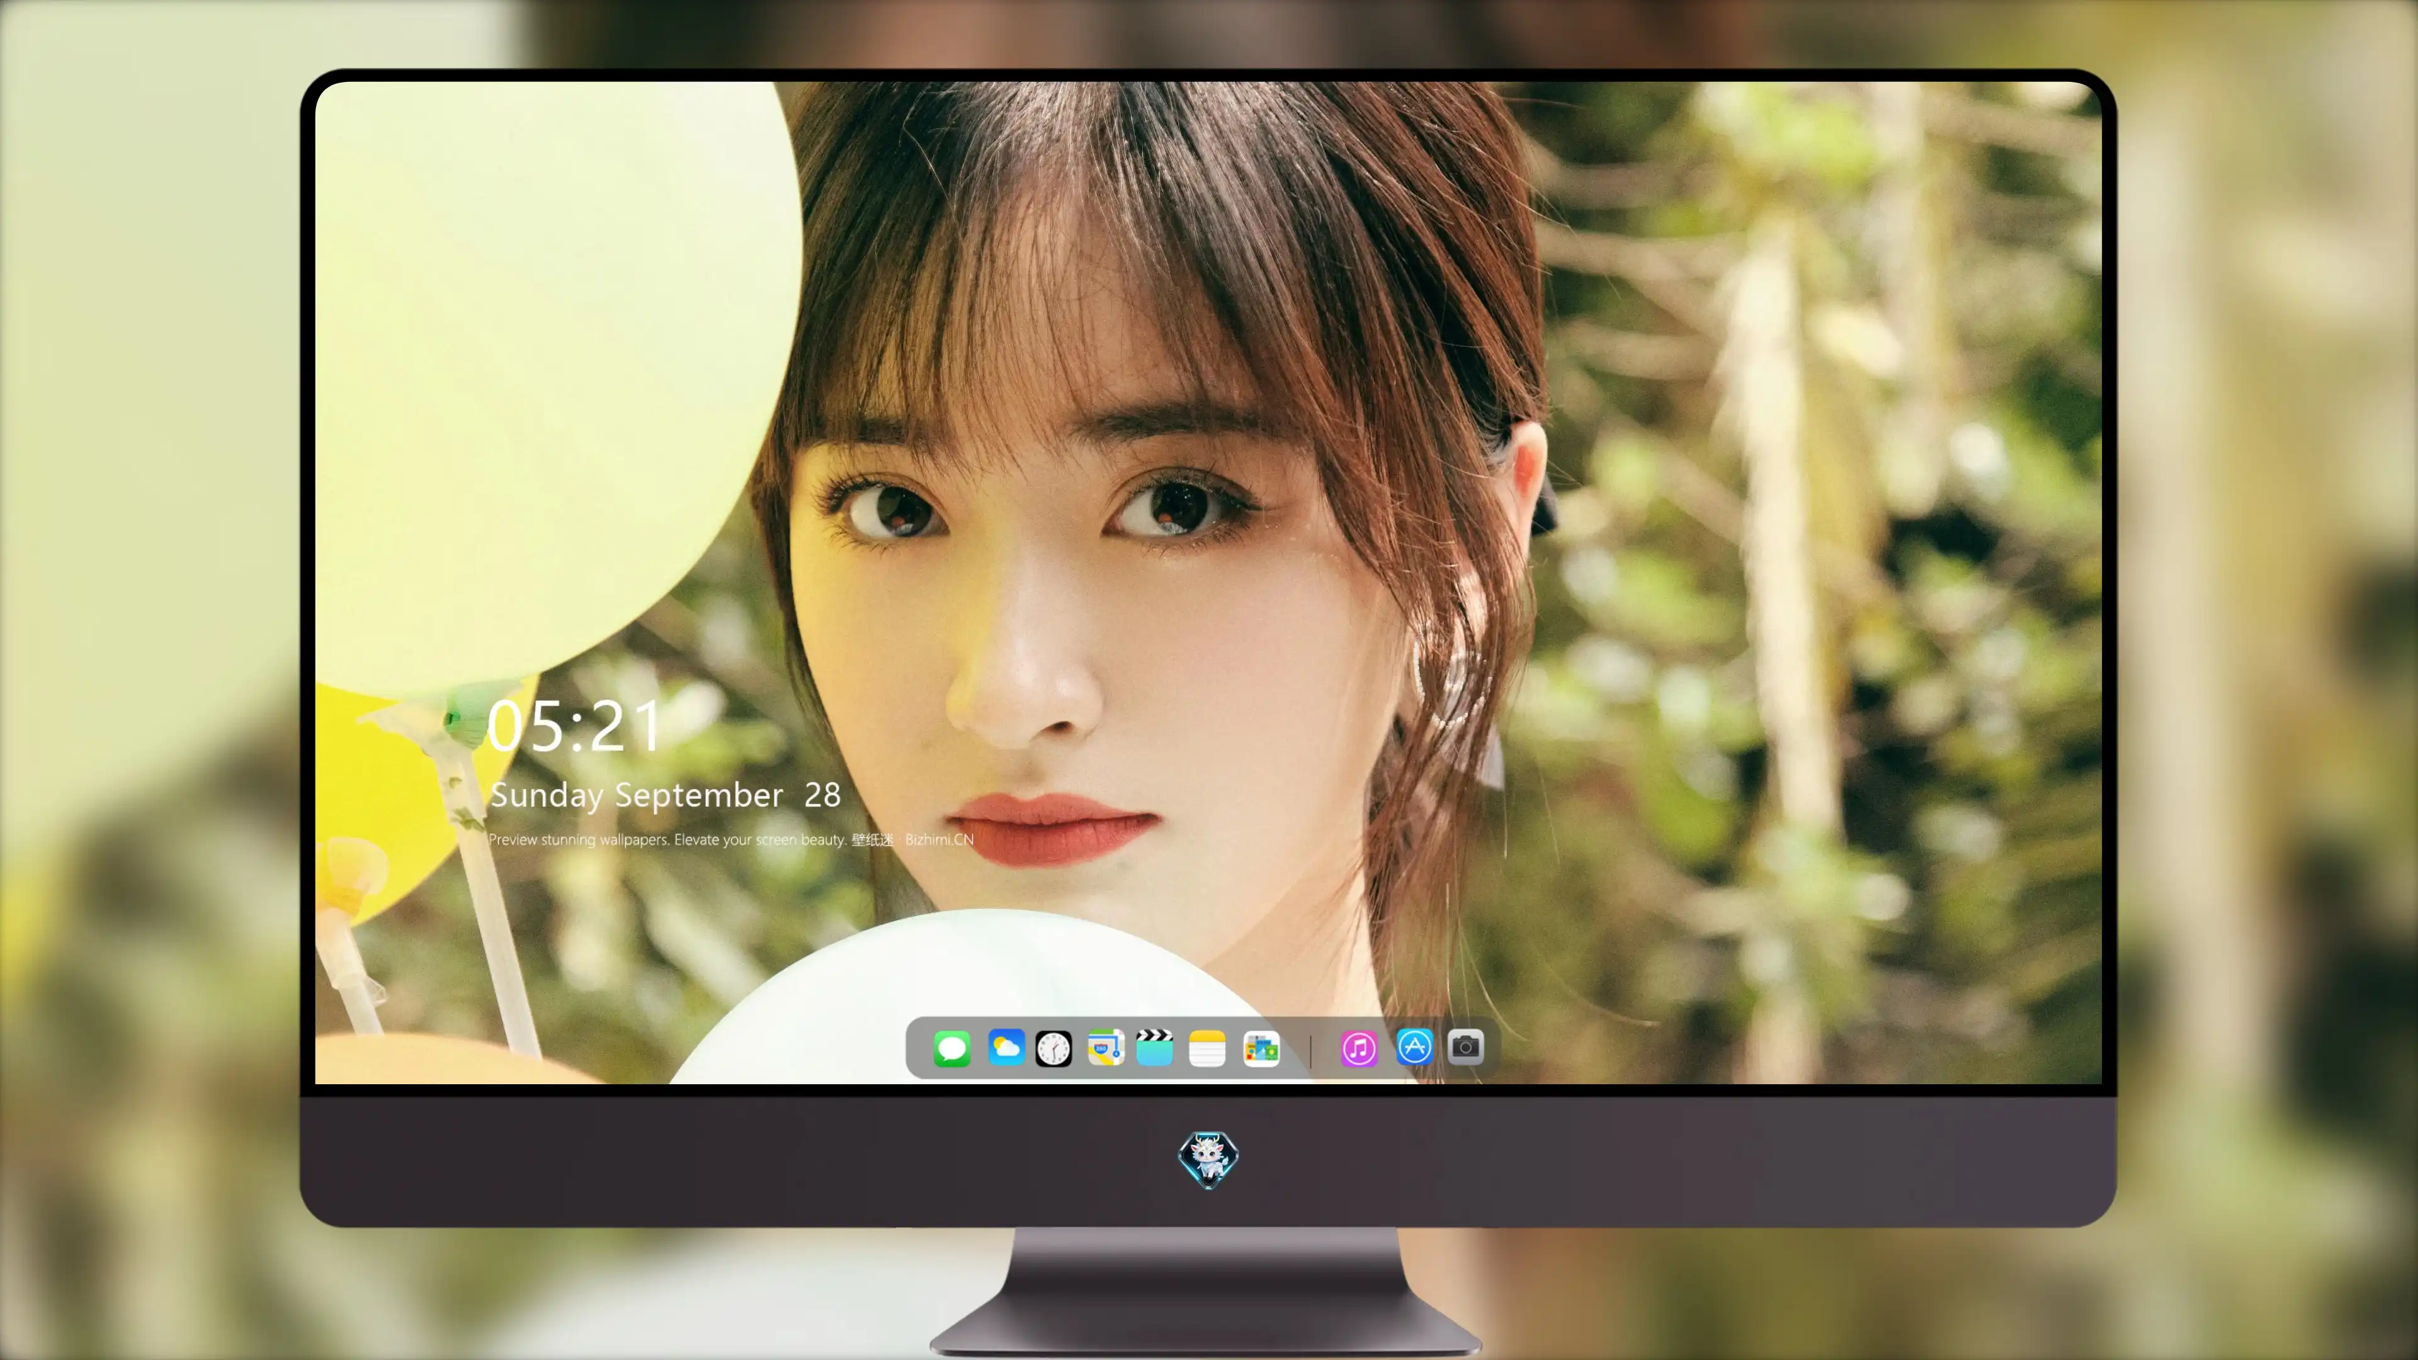2418x1360 pixels.
Task: Open the Clock app in the dock
Action: (x=1053, y=1048)
